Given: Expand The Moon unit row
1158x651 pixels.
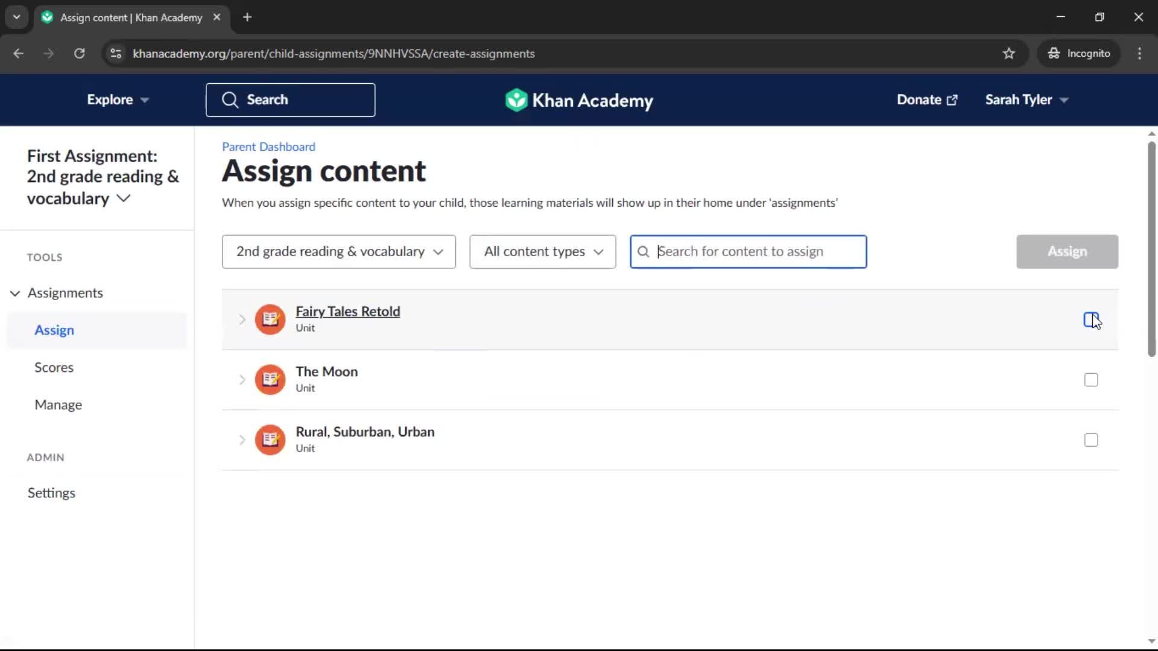Looking at the screenshot, I should (242, 380).
